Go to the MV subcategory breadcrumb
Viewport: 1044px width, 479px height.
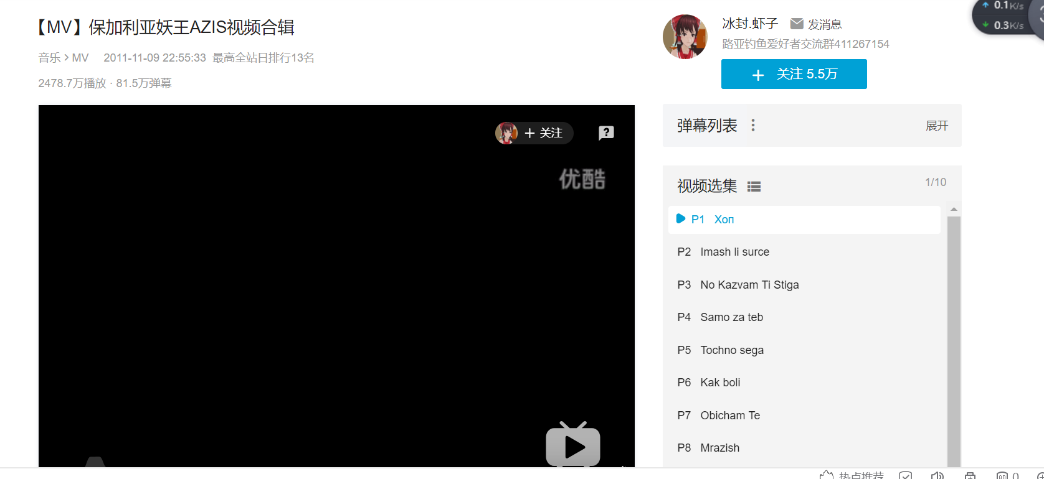click(80, 58)
